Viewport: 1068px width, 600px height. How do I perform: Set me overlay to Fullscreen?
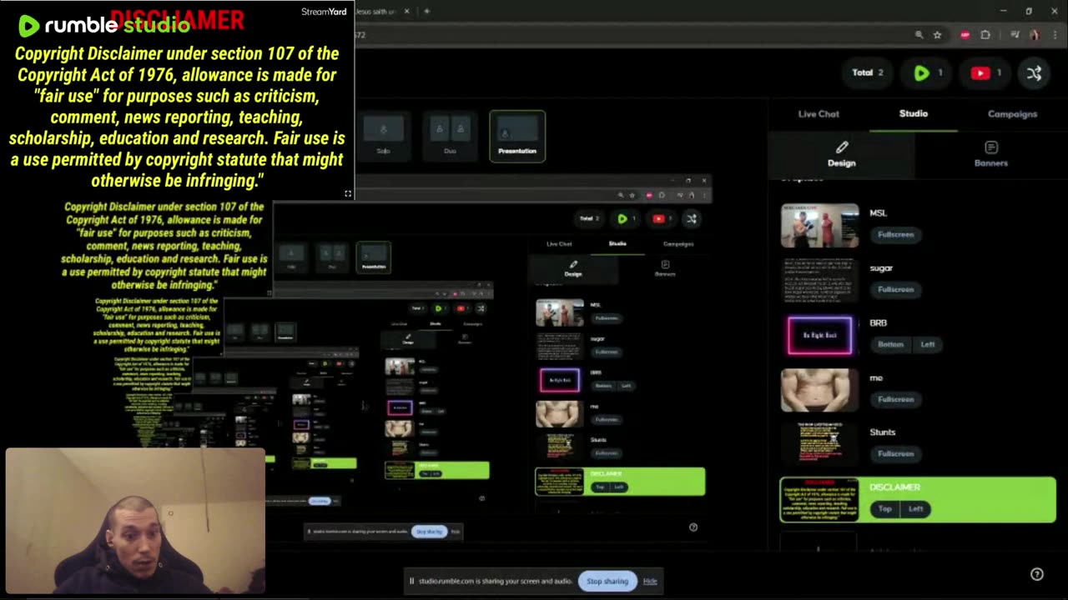click(x=895, y=399)
